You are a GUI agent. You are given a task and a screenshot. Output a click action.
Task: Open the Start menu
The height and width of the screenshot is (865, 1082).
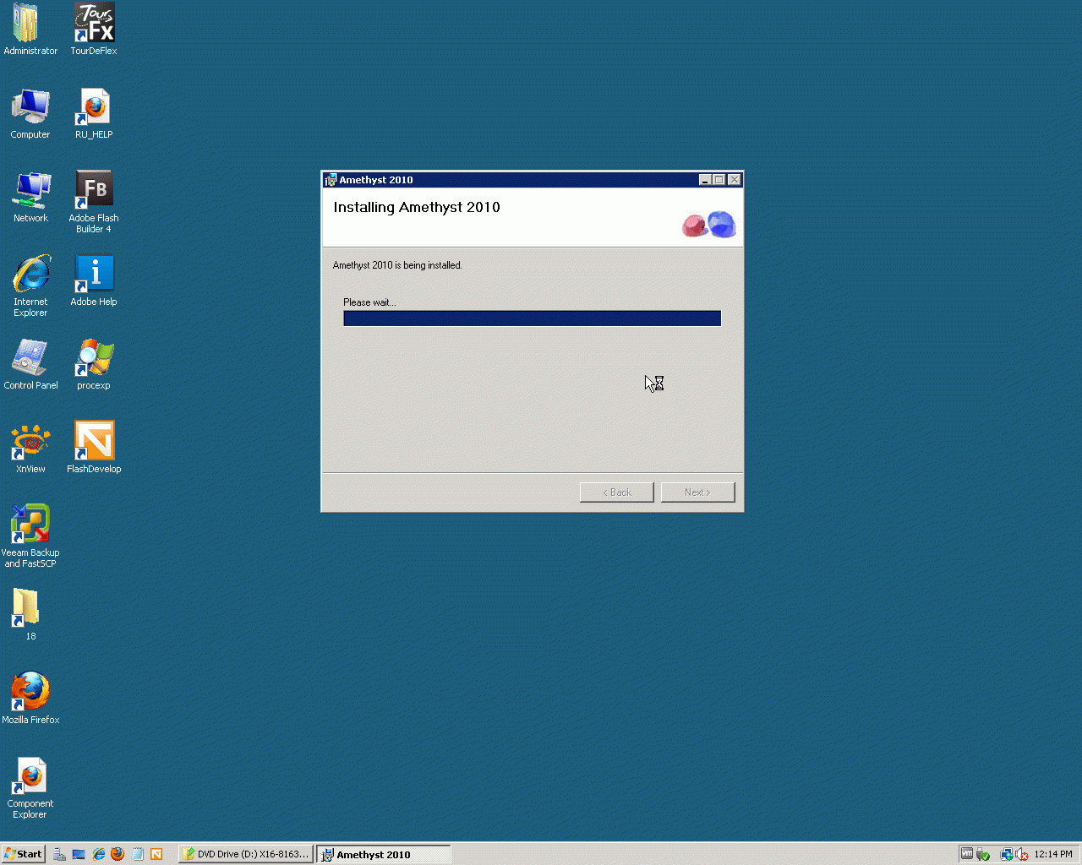[23, 854]
